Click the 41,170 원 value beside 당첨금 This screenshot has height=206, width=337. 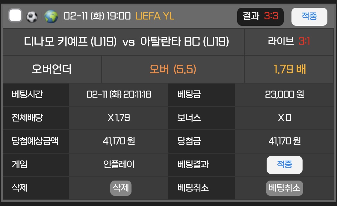pyautogui.click(x=284, y=141)
